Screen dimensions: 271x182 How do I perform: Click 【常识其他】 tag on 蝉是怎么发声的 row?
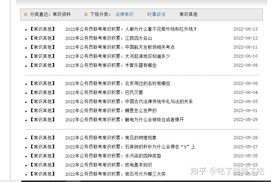click(43, 110)
